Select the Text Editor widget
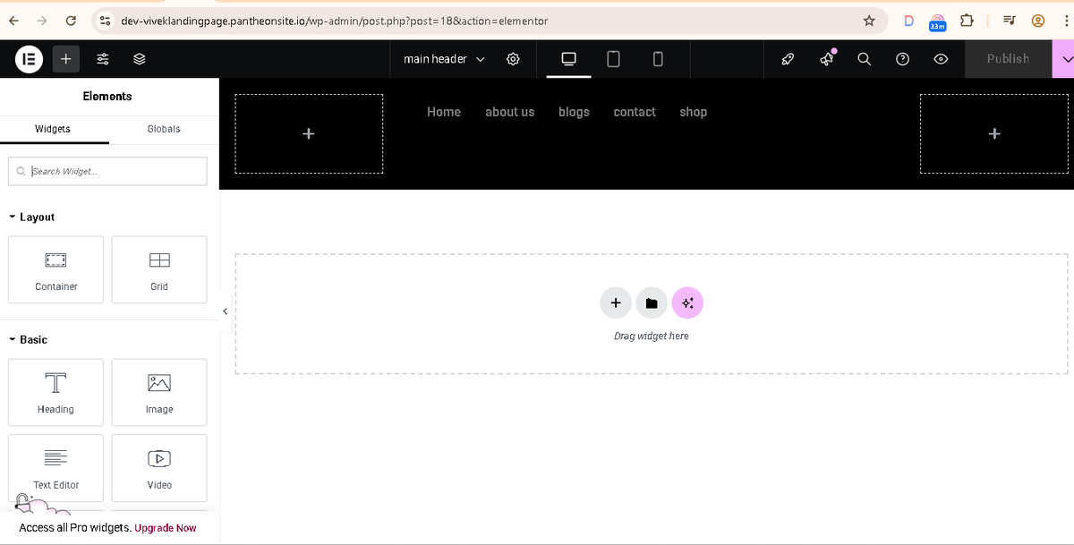The width and height of the screenshot is (1074, 545). pyautogui.click(x=55, y=468)
